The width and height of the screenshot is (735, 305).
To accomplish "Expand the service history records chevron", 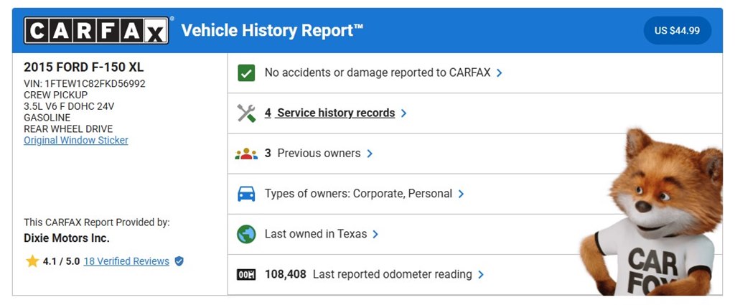I will pos(404,113).
